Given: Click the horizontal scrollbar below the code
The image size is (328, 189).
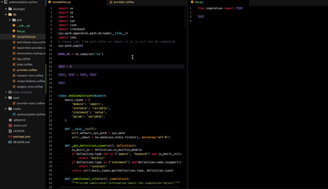Looking at the screenshot, I should pos(119,187).
